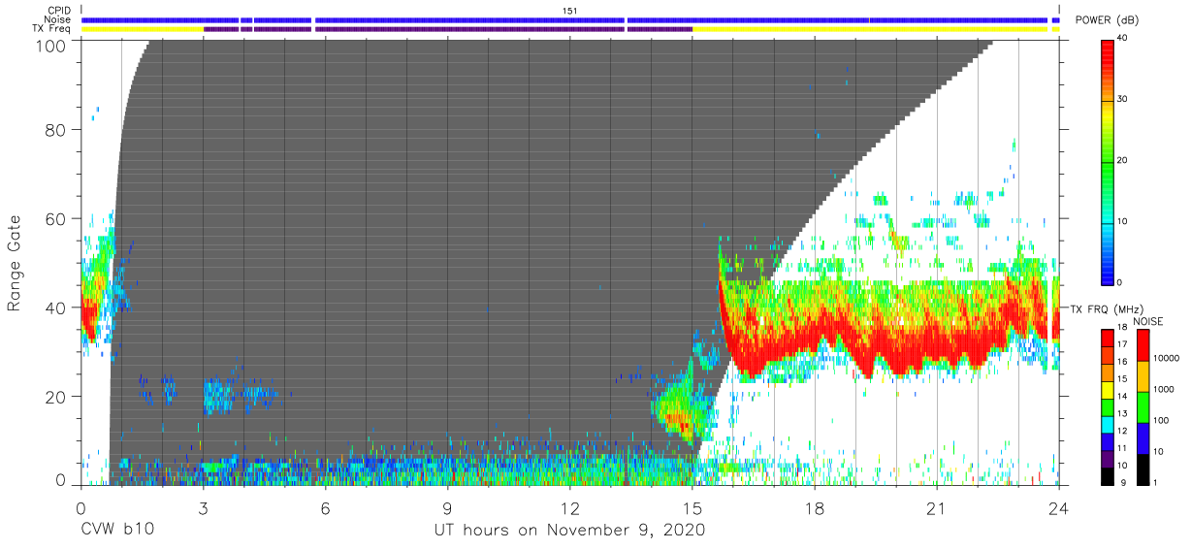Viewport: 1191px width, 550px height.
Task: Click the blue swatch in NOISE legend
Action: coord(1142,438)
